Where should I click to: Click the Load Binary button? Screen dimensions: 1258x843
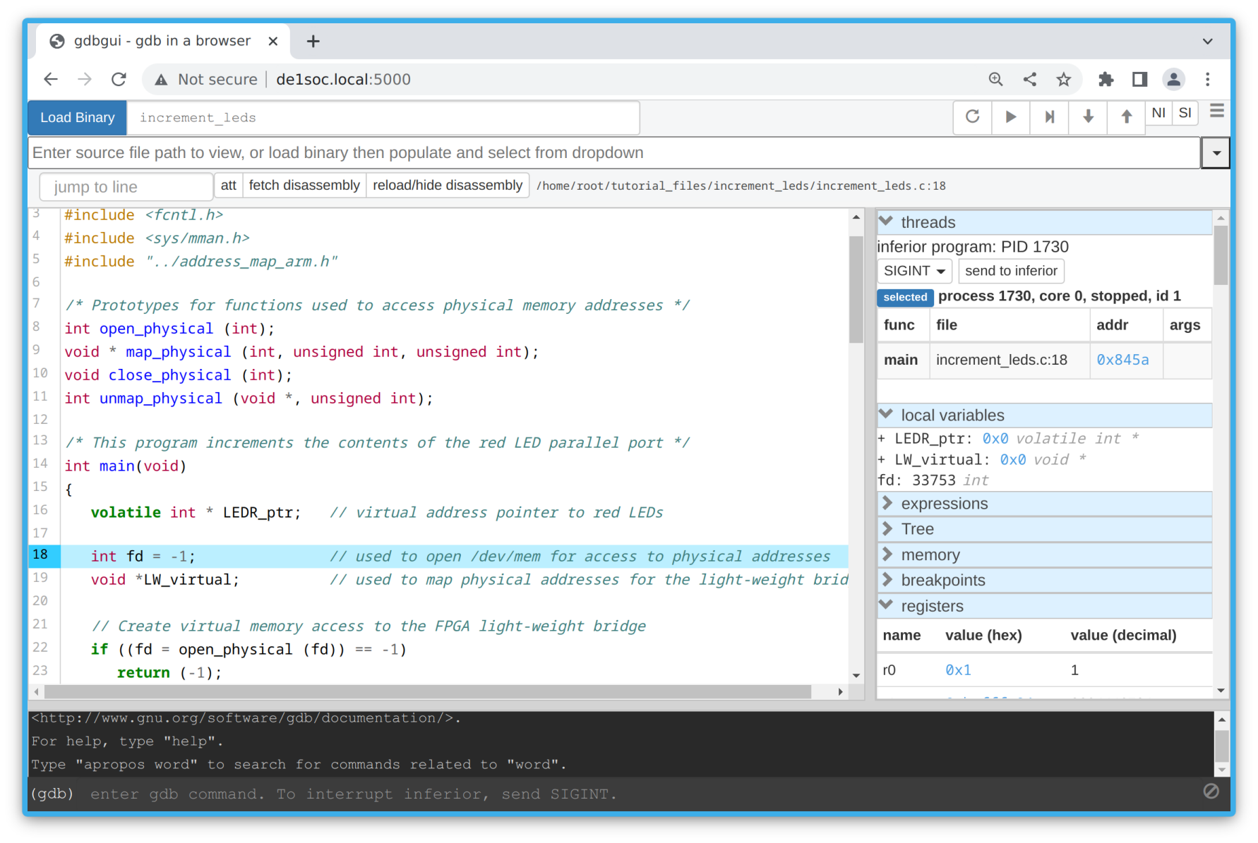tap(78, 117)
